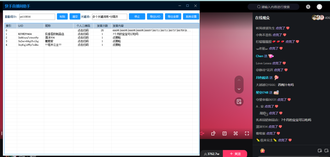The height and width of the screenshot is (157, 330).
Task: Click the watch history clock icon
Action: point(308,7)
